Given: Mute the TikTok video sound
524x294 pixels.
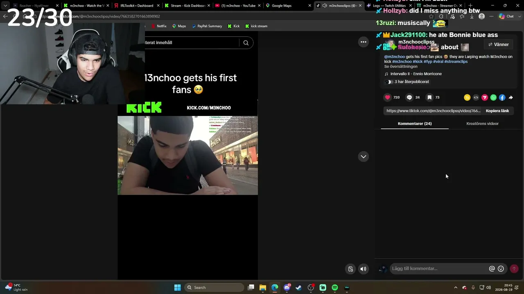Looking at the screenshot, I should [363, 269].
